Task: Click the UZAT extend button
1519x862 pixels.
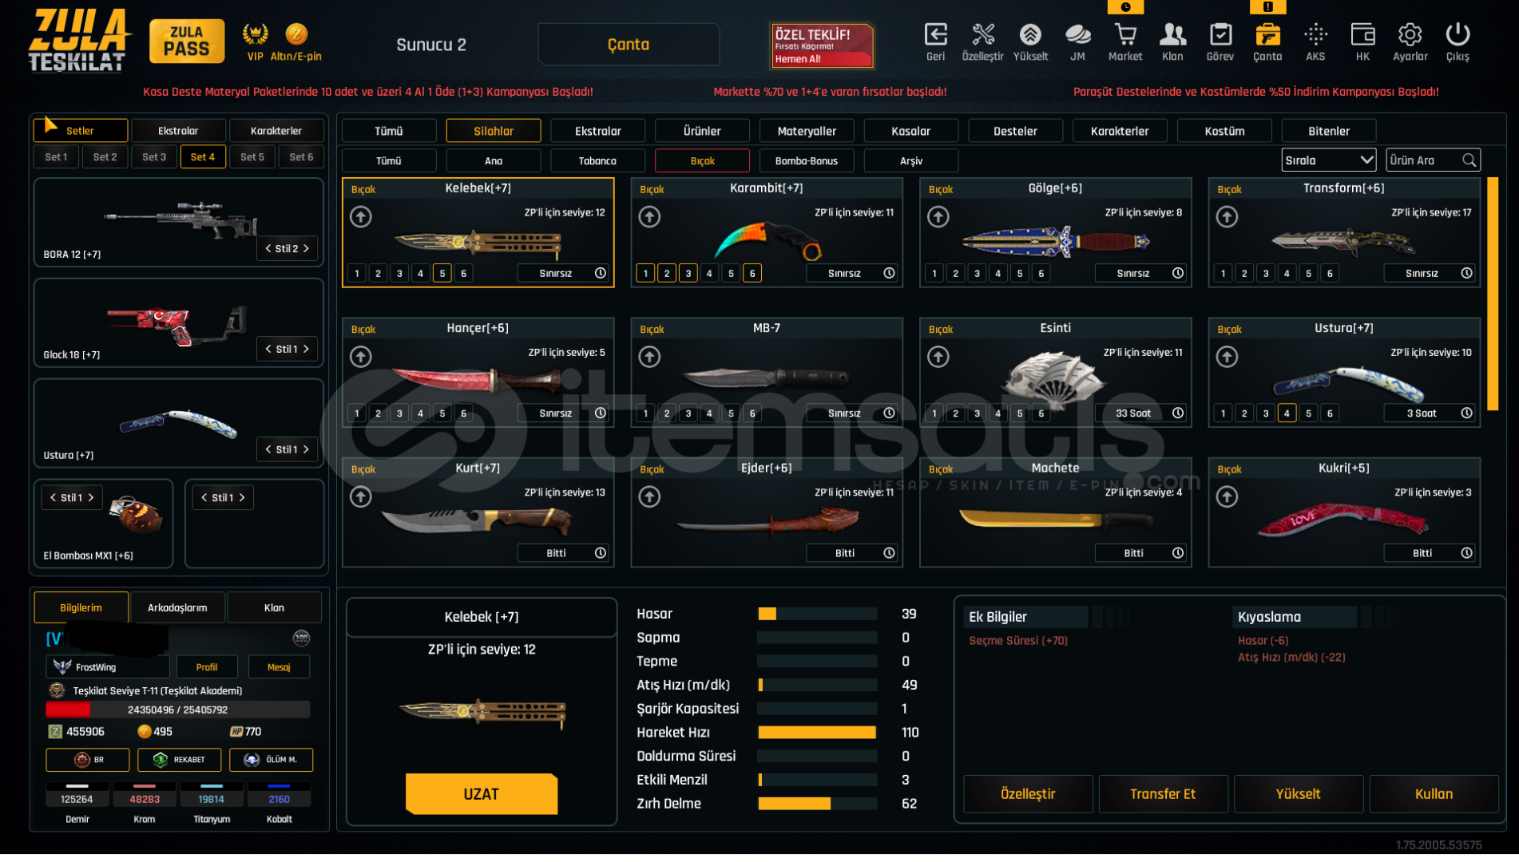Action: [x=482, y=793]
